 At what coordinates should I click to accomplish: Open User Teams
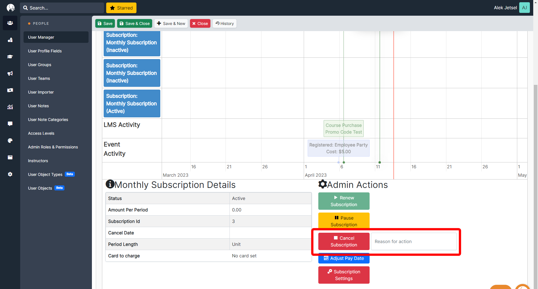56,78
